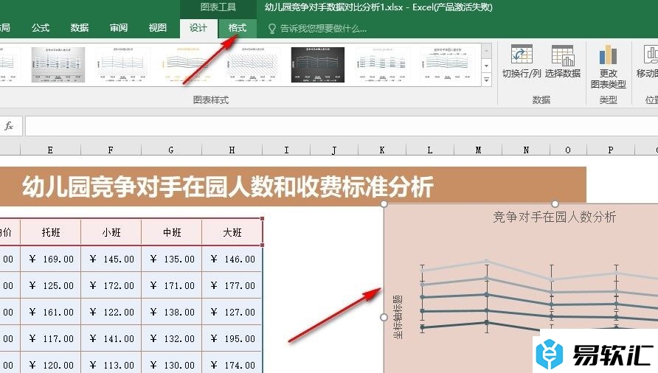Select the gray gradient chart style thumbnail
This screenshot has width=658, height=373.
[58, 65]
